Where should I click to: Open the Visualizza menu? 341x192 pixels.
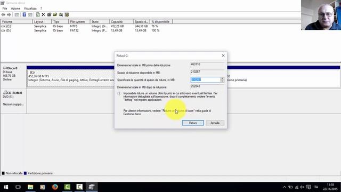click(x=30, y=9)
